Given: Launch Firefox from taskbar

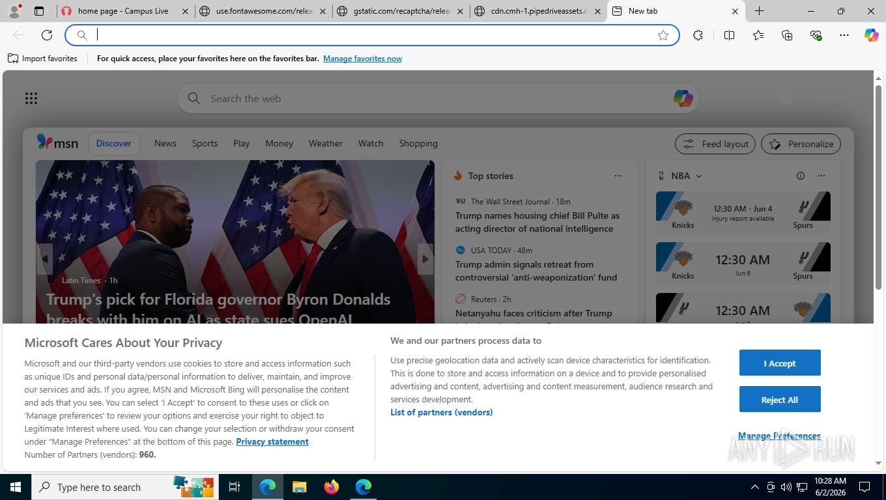Looking at the screenshot, I should [332, 486].
